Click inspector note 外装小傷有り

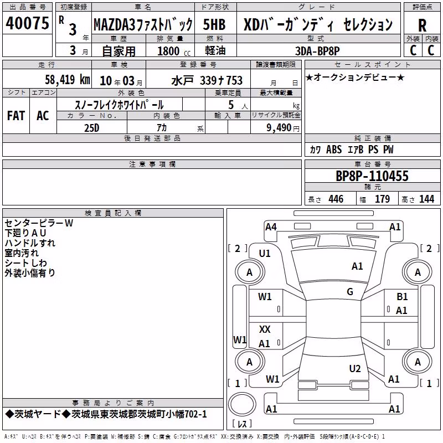click(30, 272)
